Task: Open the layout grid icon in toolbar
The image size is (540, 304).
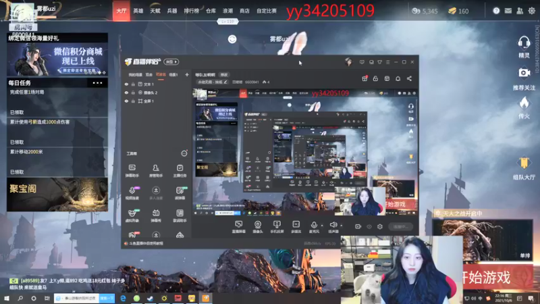Action: [387, 78]
